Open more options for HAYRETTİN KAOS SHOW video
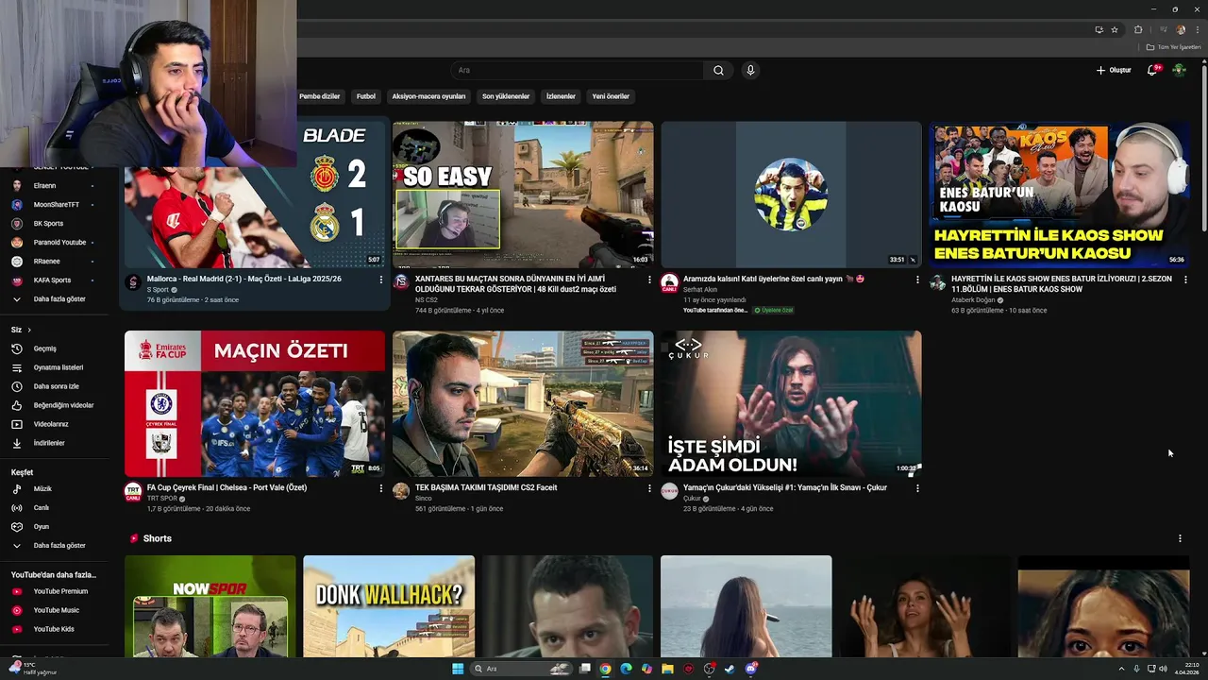This screenshot has width=1208, height=680. pos(1185,280)
